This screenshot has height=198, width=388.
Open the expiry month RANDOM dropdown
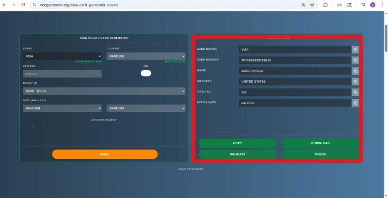62,108
